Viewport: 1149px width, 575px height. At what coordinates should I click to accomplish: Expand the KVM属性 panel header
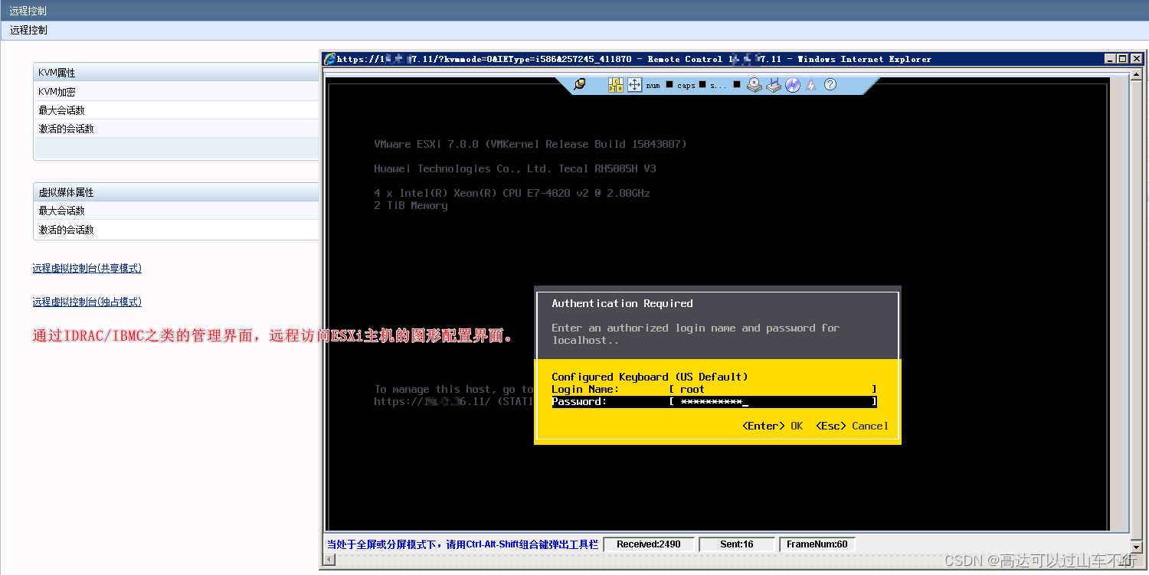pos(176,72)
